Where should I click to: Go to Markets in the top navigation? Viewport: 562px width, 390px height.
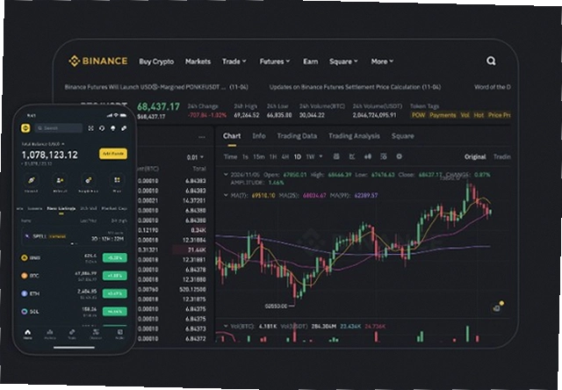[x=198, y=61]
